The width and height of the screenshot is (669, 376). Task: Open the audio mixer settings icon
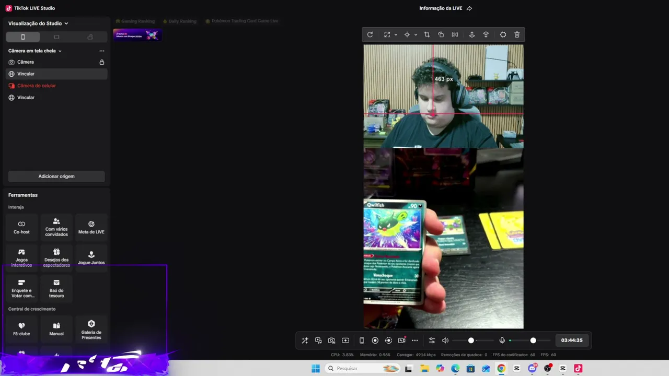pyautogui.click(x=432, y=340)
